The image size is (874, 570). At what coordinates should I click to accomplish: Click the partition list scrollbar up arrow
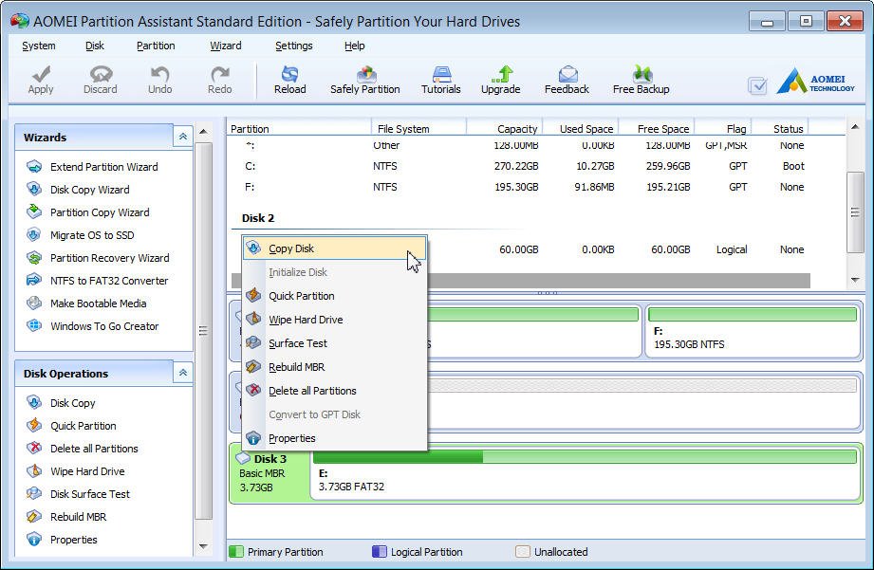pos(855,128)
